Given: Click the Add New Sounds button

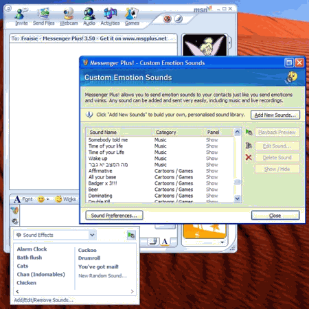Looking at the screenshot, I should click(275, 115).
